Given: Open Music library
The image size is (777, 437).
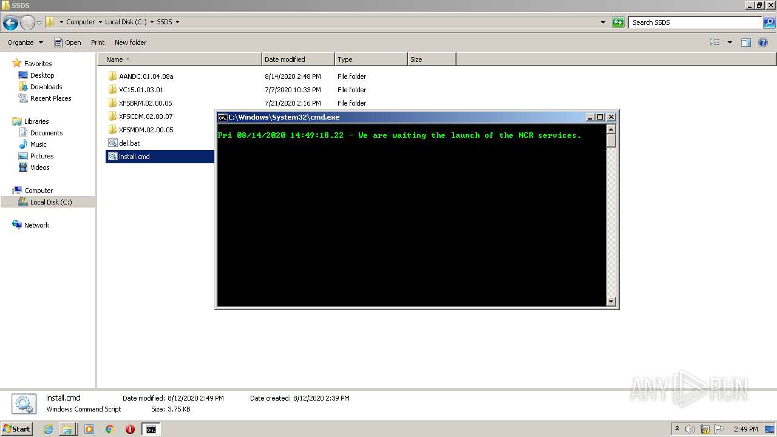Looking at the screenshot, I should coord(38,144).
